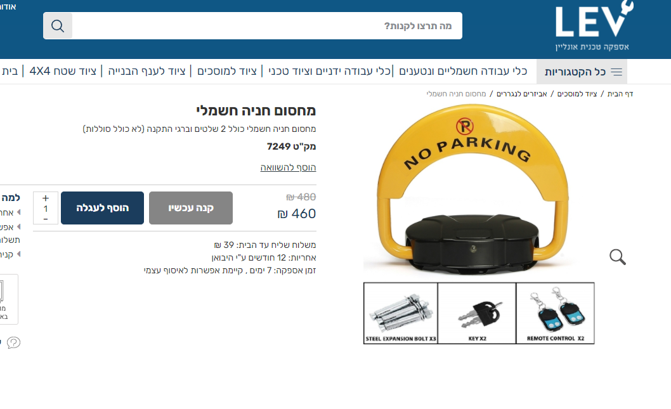Image resolution: width=671 pixels, height=409 pixels.
Task: Select the Remote Control X2 thumbnail
Action: tap(556, 313)
